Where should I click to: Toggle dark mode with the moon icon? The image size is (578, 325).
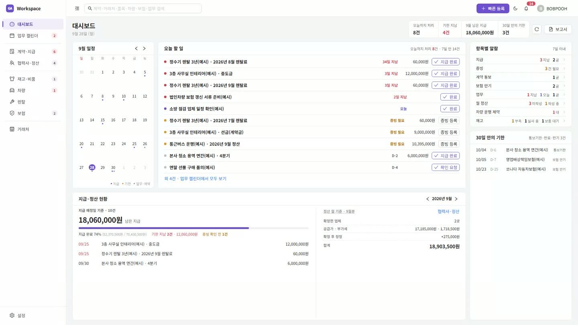click(x=515, y=8)
